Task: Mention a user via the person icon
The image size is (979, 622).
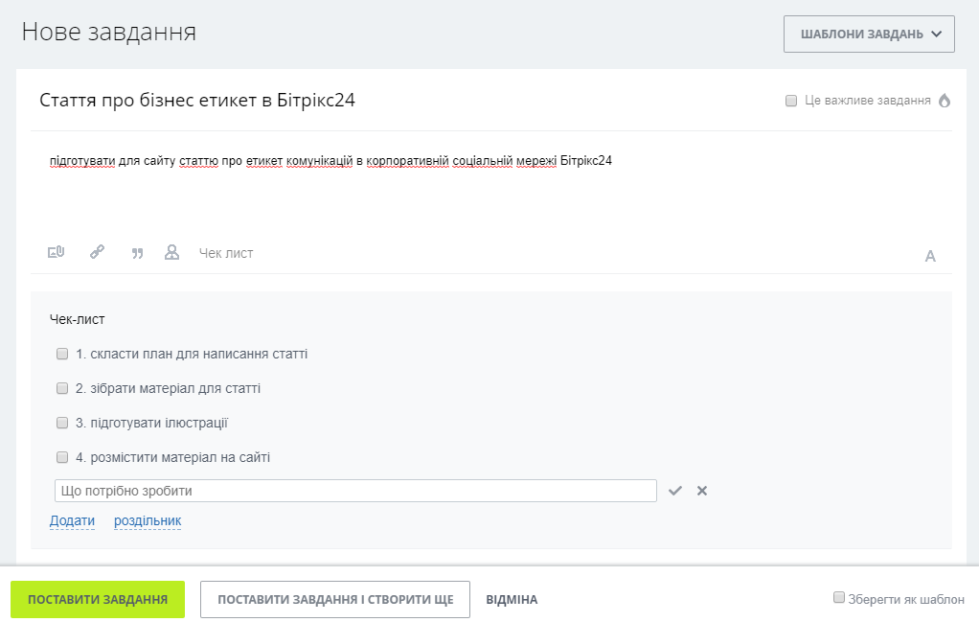Action: (171, 252)
